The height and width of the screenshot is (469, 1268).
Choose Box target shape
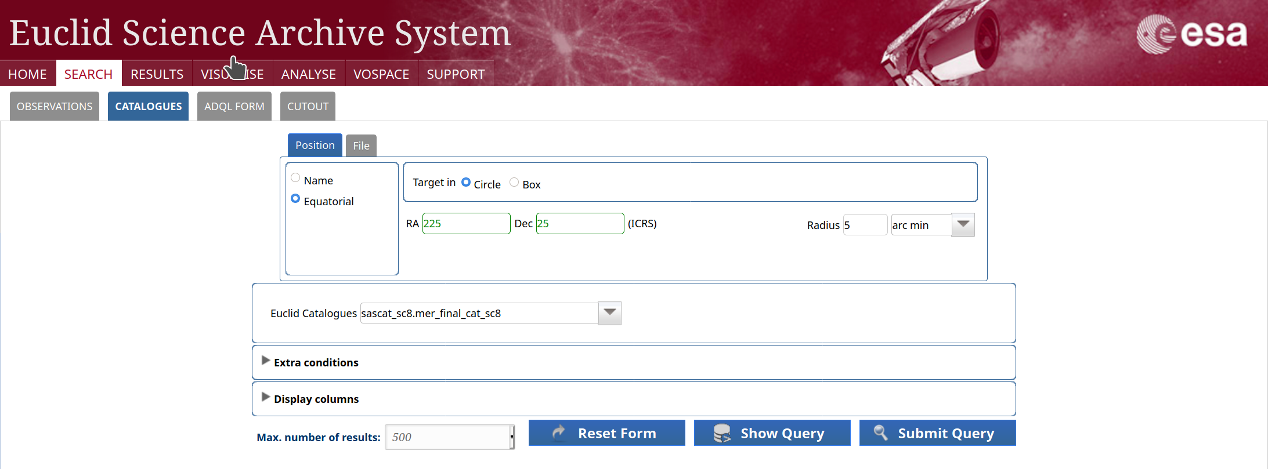[514, 182]
